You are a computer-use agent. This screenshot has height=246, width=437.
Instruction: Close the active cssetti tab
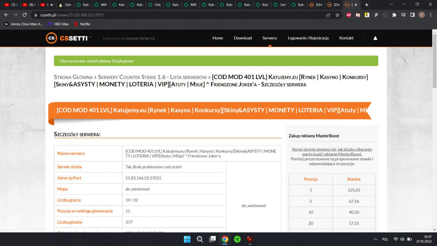click(356, 5)
